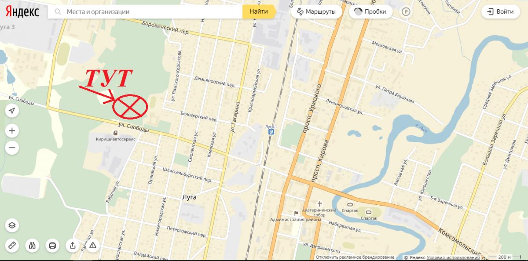Click Отключить рекламное брендирование link
The height and width of the screenshot is (261, 528).
tap(355, 257)
